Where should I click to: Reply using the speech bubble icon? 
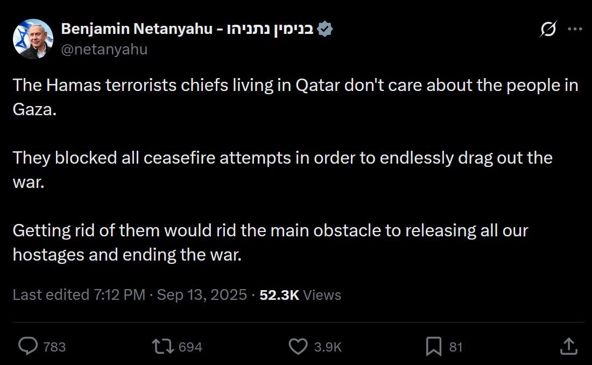tap(27, 346)
